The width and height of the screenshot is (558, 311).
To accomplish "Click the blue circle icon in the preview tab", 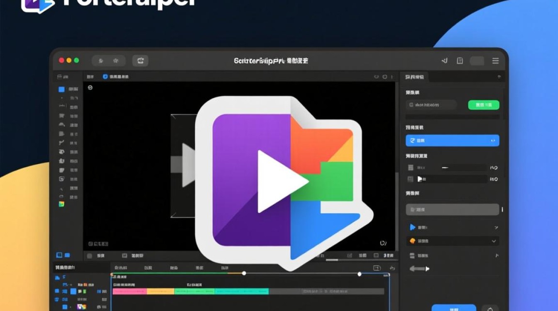I will tap(105, 77).
